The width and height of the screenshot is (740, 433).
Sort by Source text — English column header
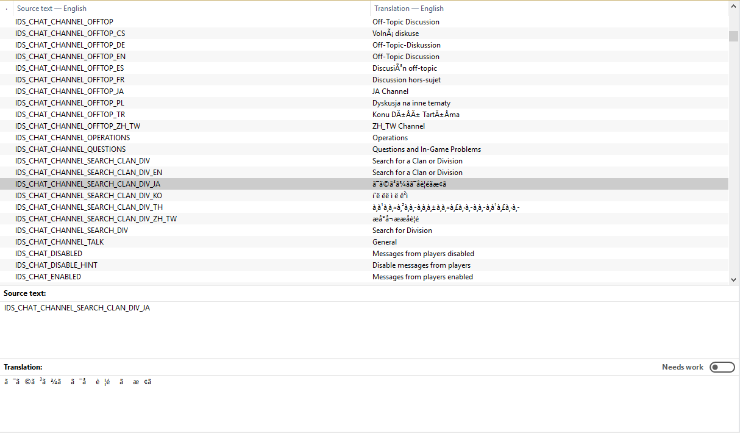click(52, 9)
